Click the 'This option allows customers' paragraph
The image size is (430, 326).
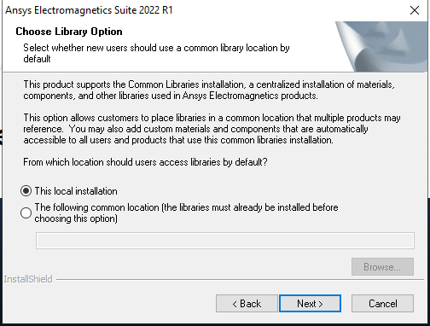(212, 129)
